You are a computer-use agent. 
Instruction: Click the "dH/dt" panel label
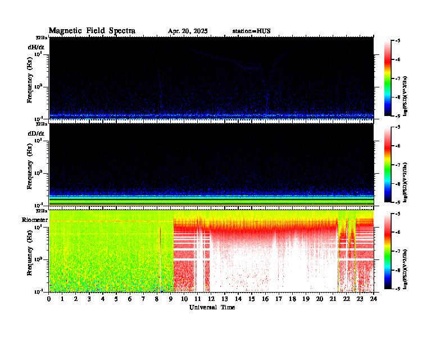click(36, 47)
